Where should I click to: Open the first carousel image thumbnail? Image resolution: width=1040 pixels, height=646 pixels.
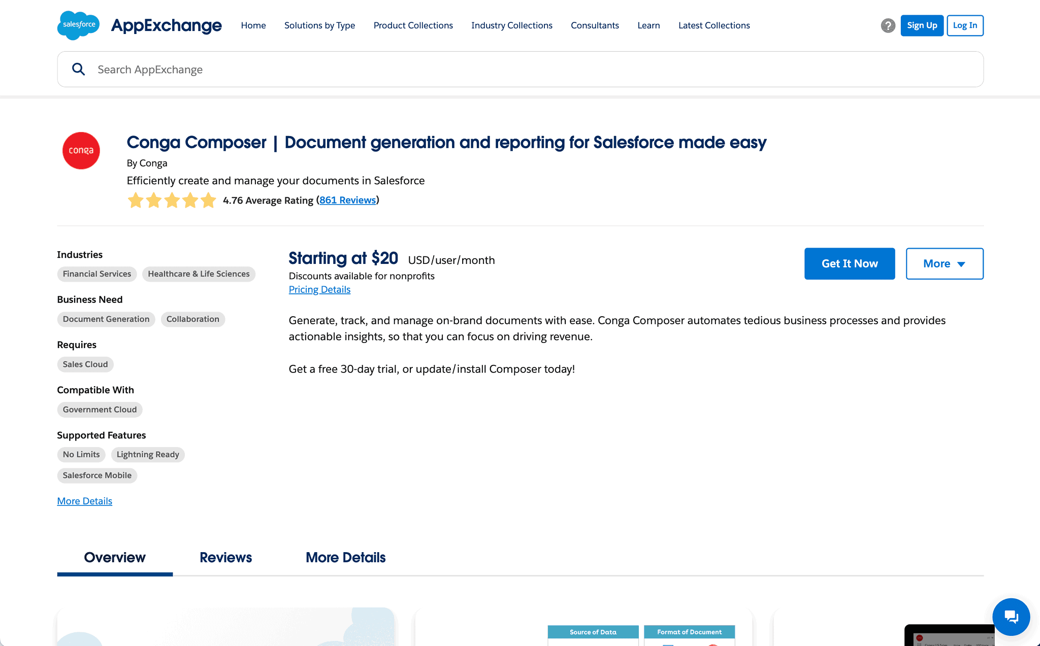225,627
